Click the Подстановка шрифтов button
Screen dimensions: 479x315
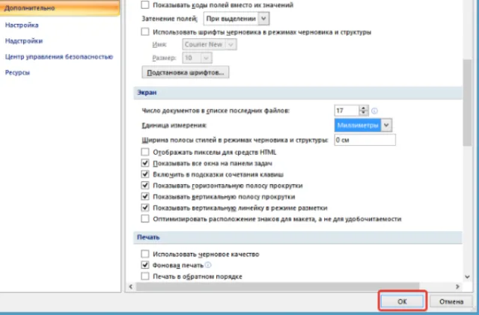point(186,73)
